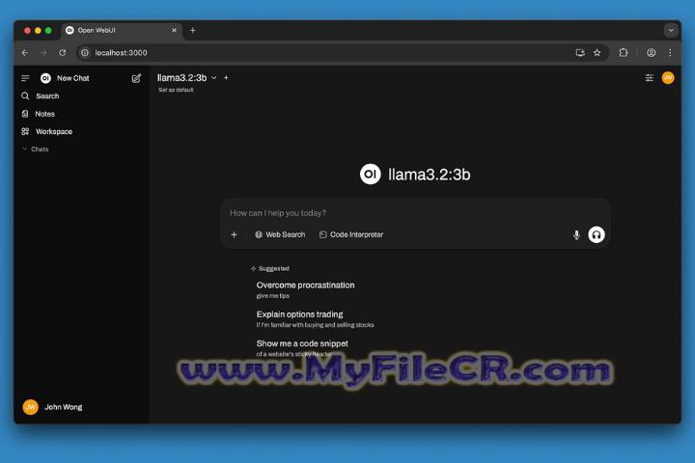Click Set as default link
This screenshot has width=695, height=463.
176,90
